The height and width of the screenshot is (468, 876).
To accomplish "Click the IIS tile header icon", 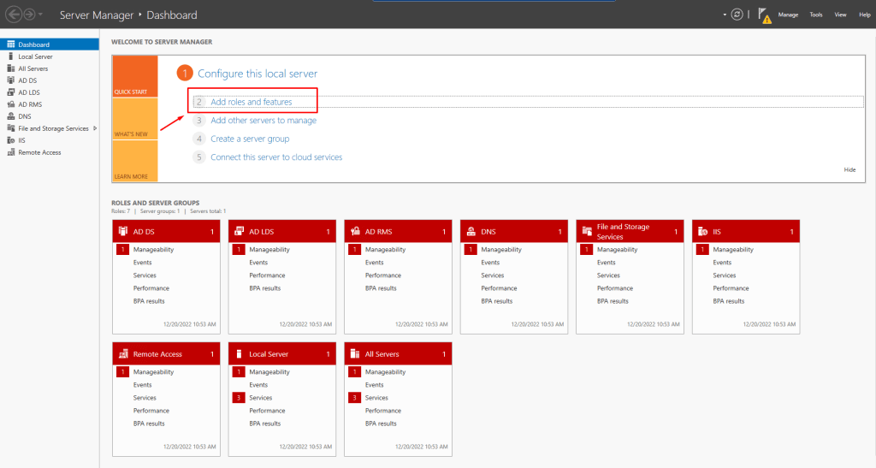I will tap(703, 231).
